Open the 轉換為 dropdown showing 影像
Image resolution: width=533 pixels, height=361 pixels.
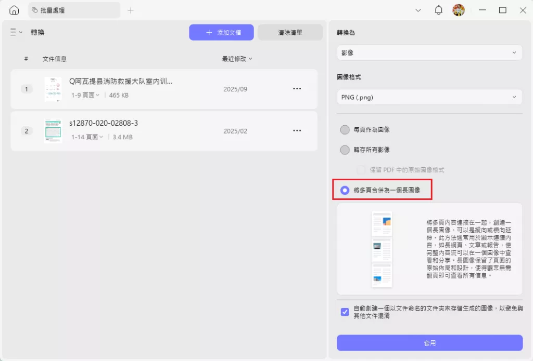[x=429, y=52]
